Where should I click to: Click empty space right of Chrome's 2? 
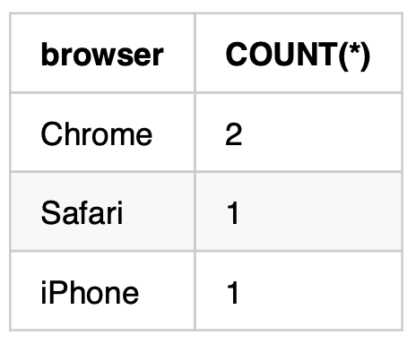(x=321, y=133)
